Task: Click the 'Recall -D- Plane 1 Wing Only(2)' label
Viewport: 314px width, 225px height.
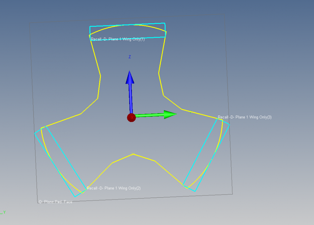Action: click(x=113, y=188)
